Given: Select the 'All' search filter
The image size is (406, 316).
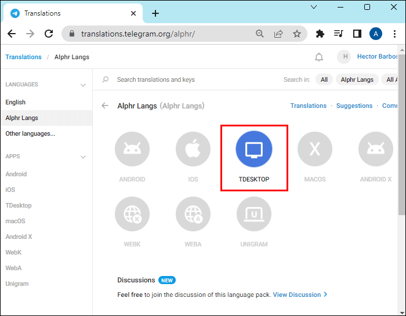Looking at the screenshot, I should pos(324,79).
